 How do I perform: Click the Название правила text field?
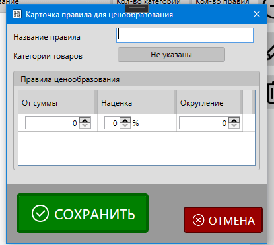(185, 35)
